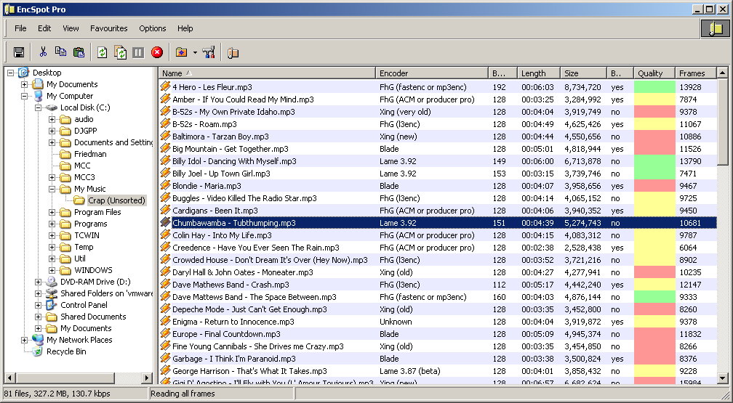Viewport: 733px width, 403px height.
Task: Click the Control Panel icon in tree
Action: [52, 305]
